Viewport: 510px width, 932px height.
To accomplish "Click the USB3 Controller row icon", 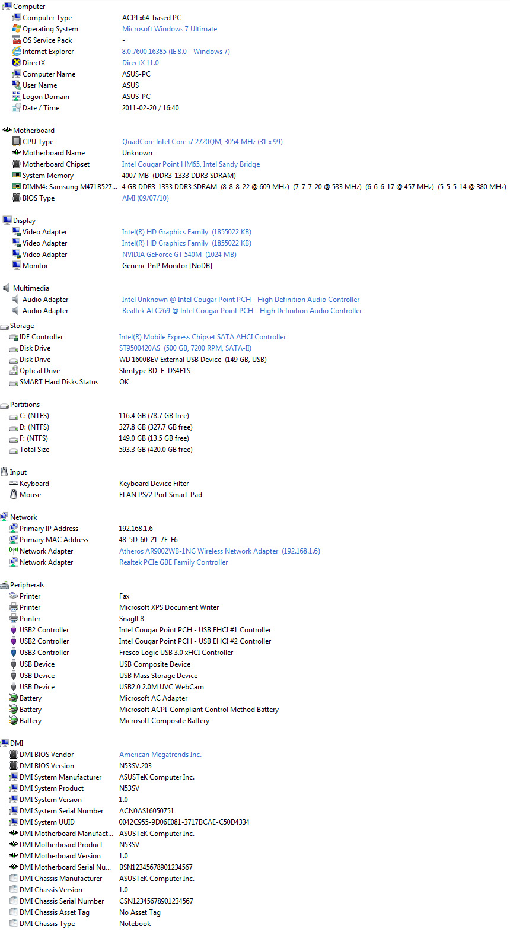I will pos(14,652).
